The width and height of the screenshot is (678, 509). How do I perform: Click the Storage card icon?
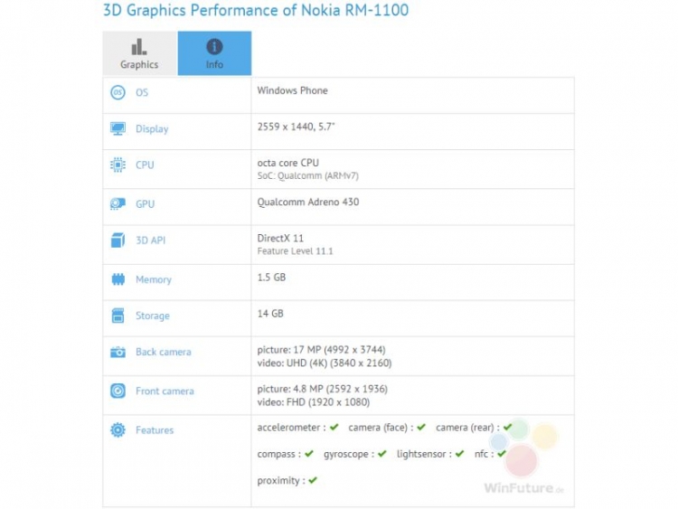point(118,316)
